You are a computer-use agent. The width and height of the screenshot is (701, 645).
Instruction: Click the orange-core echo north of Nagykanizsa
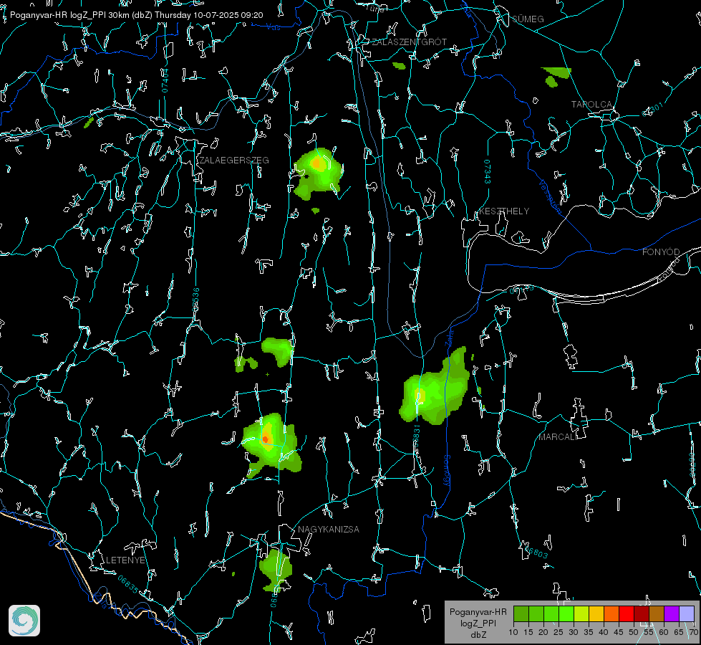271,445
